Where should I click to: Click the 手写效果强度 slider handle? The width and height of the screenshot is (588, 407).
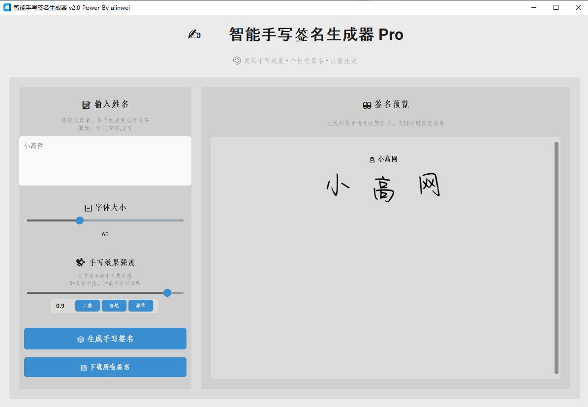[x=167, y=293]
